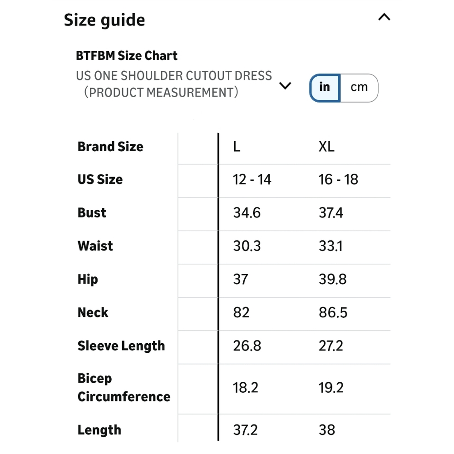The width and height of the screenshot is (454, 454).
Task: Collapse the Size guide section chevron
Action: (x=384, y=17)
